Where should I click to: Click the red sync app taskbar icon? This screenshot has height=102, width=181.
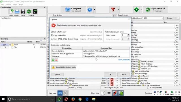tap(66, 99)
